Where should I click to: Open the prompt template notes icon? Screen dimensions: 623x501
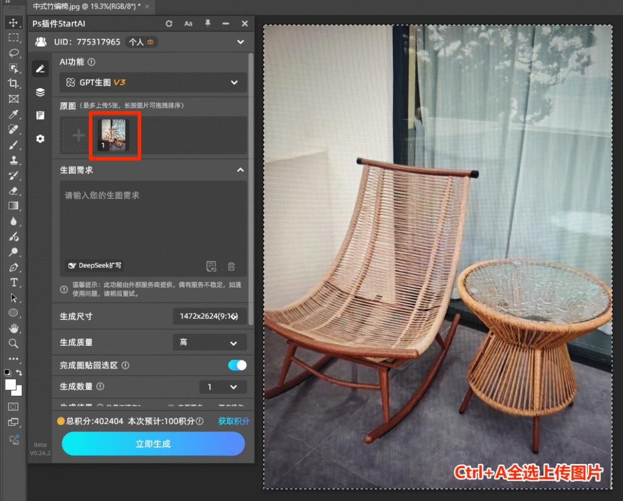click(x=211, y=266)
